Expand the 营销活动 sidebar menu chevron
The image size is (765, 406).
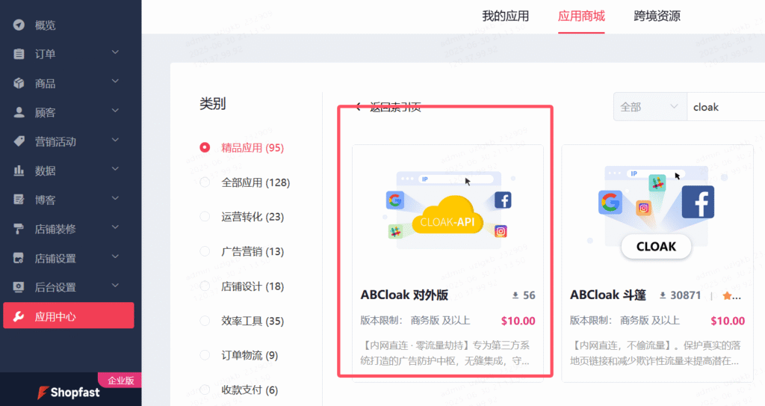coord(115,140)
